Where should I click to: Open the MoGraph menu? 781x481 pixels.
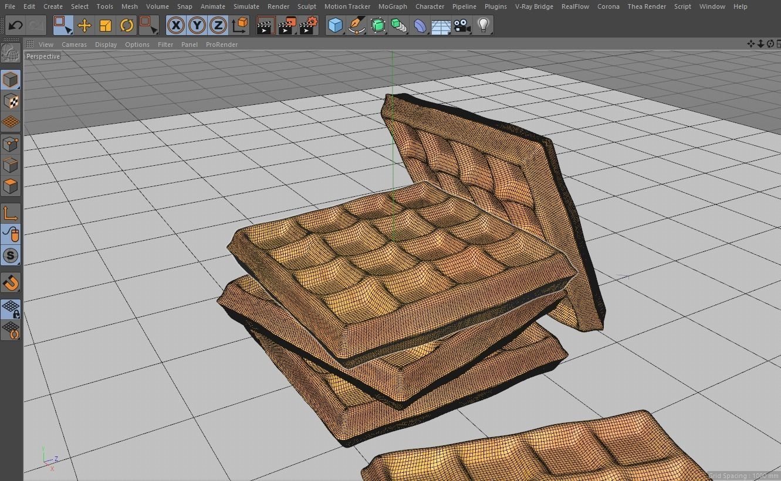point(393,6)
